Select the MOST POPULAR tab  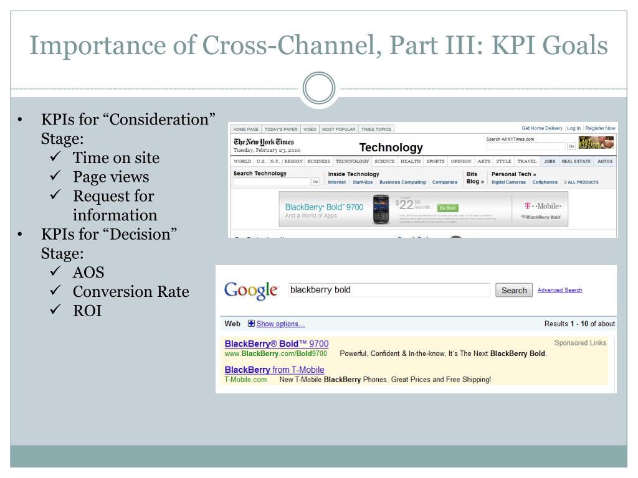point(338,129)
